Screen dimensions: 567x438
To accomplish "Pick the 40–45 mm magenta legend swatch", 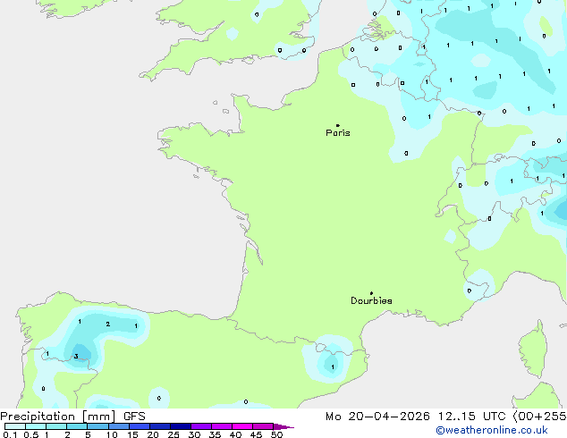I will point(242,426).
